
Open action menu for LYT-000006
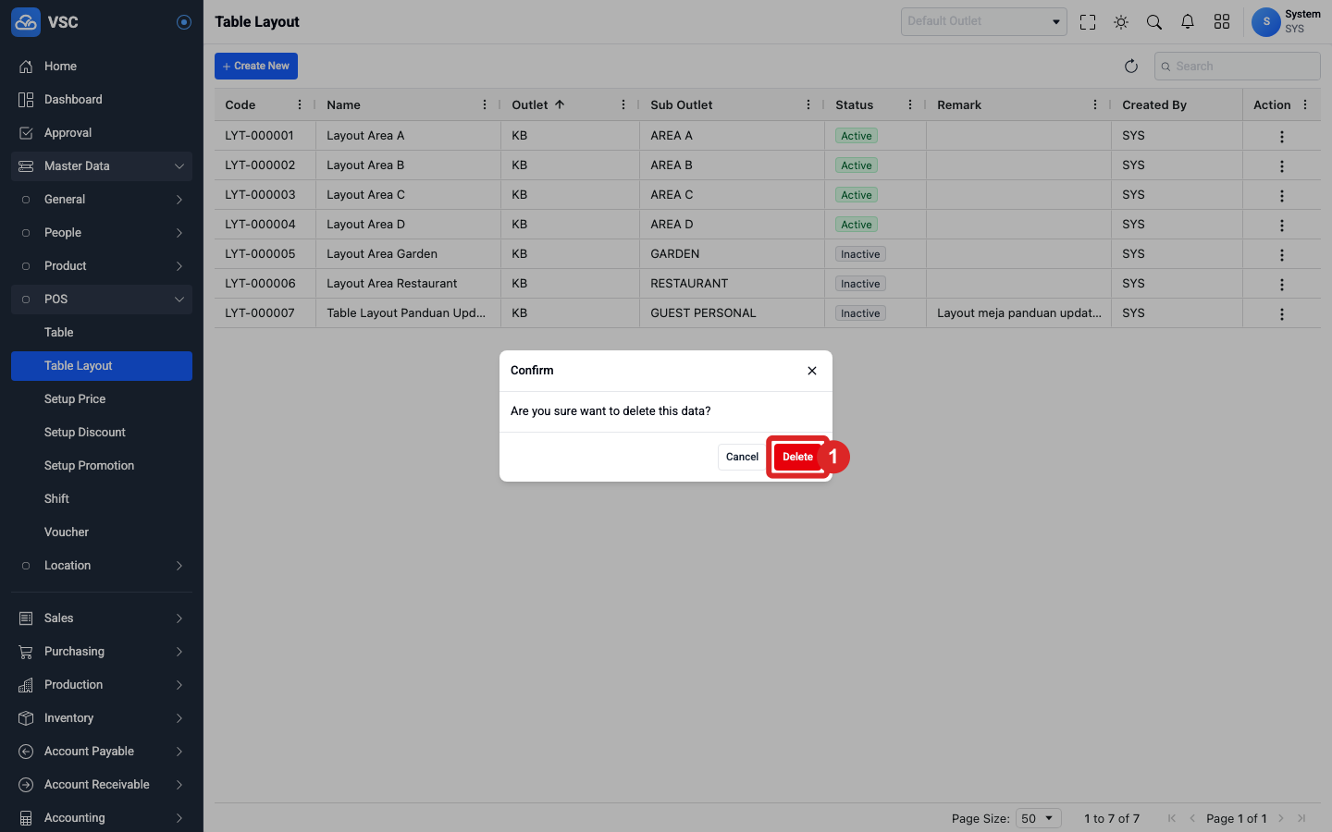coord(1282,285)
